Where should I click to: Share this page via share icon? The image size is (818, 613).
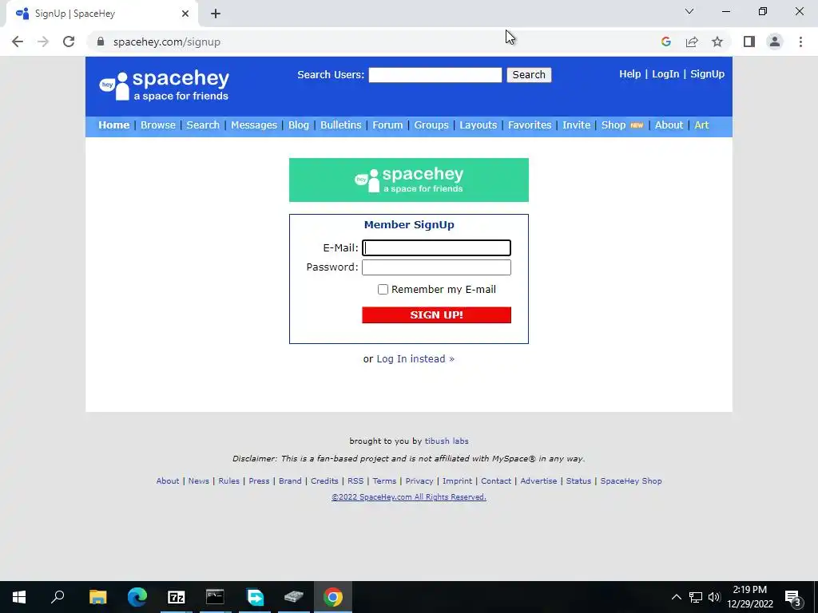pyautogui.click(x=692, y=42)
